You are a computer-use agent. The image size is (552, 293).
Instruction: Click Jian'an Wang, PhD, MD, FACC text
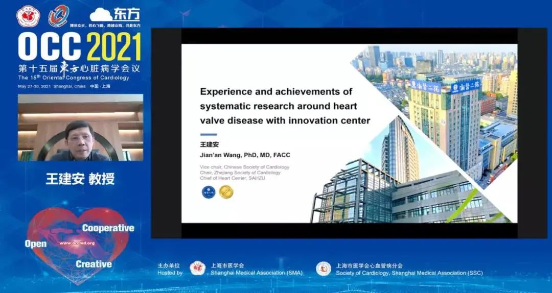pos(245,155)
